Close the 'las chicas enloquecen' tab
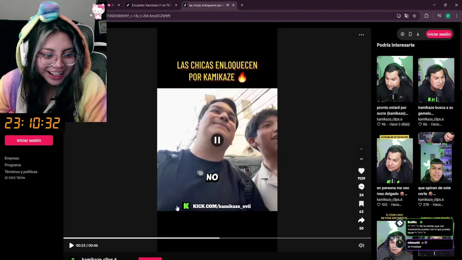The height and width of the screenshot is (260, 462). 233,5
